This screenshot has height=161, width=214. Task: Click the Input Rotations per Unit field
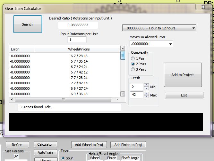click(77, 40)
